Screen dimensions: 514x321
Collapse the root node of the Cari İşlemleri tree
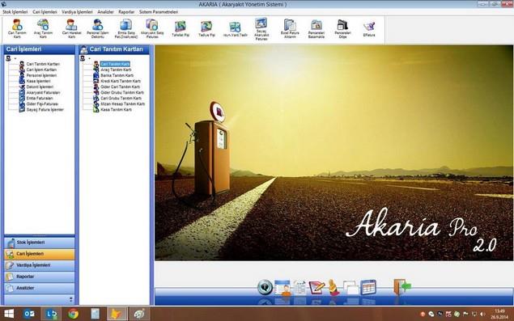tap(15, 58)
